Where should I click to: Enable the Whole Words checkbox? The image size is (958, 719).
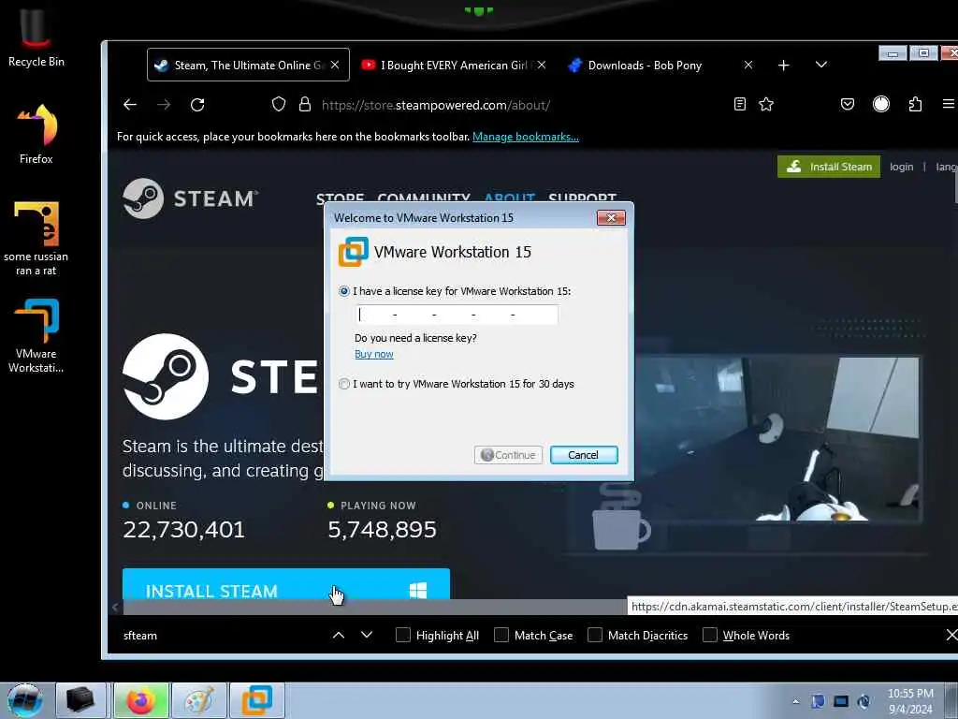pos(710,636)
